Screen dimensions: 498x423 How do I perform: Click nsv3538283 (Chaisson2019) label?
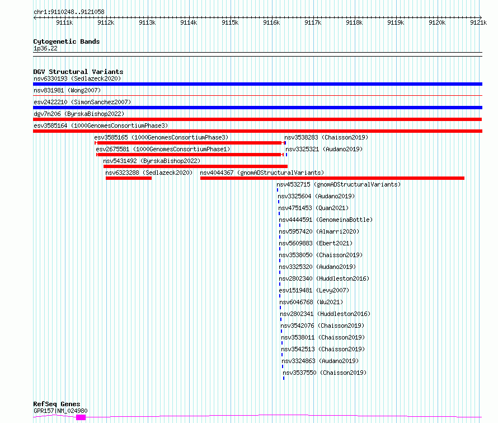326,137
